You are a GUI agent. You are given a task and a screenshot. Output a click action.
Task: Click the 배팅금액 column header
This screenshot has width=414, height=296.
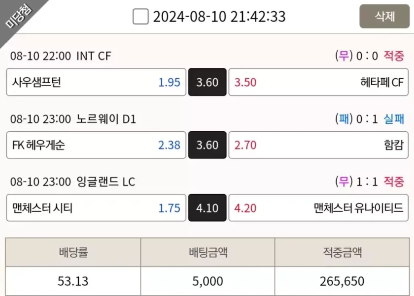click(x=207, y=253)
